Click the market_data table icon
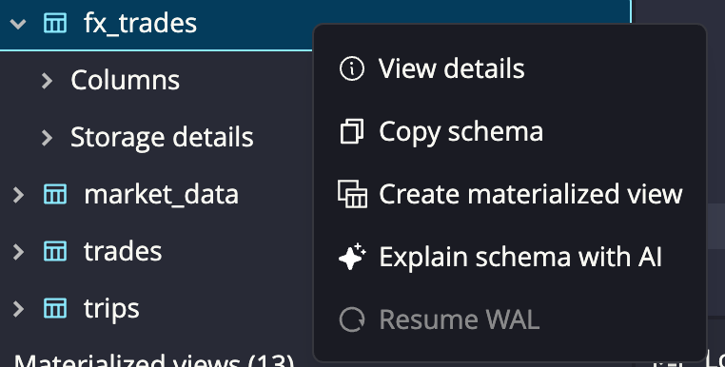This screenshot has height=367, width=725. [x=55, y=194]
